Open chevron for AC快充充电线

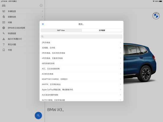[x=120, y=74]
